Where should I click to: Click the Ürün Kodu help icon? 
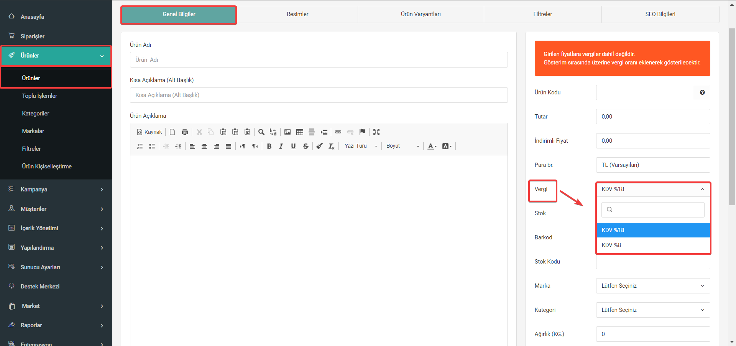point(702,92)
